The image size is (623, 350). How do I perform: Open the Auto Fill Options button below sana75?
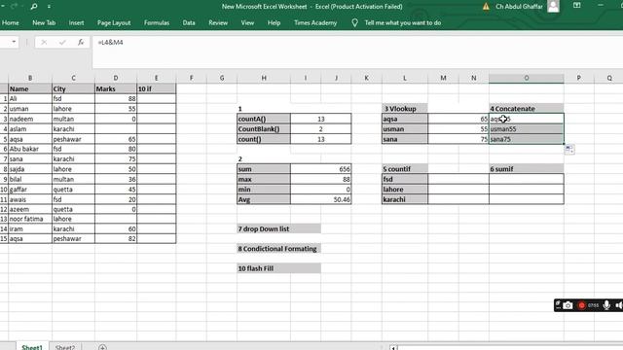pos(569,149)
